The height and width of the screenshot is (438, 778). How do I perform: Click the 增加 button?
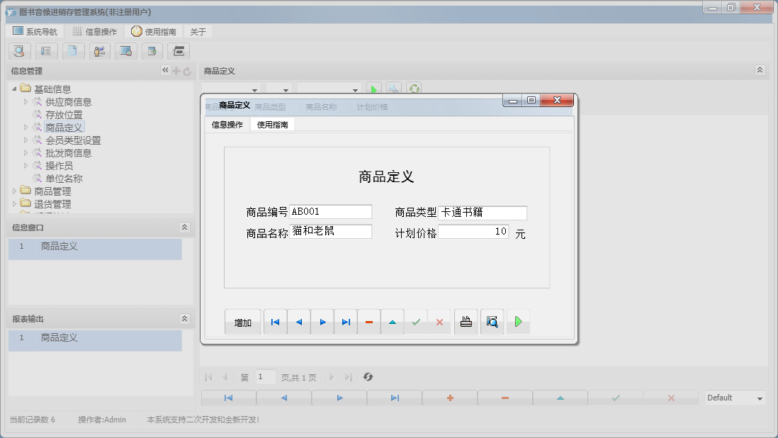click(242, 322)
